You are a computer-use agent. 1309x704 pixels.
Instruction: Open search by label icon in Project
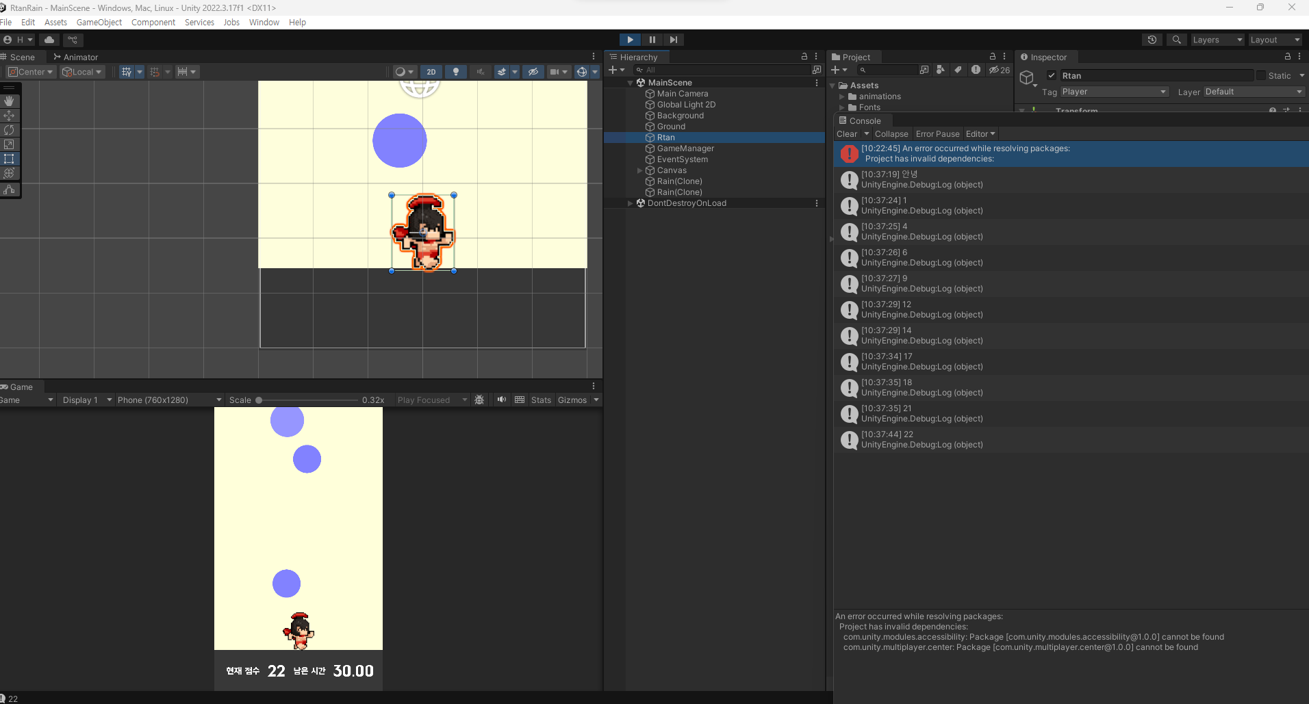pos(958,70)
